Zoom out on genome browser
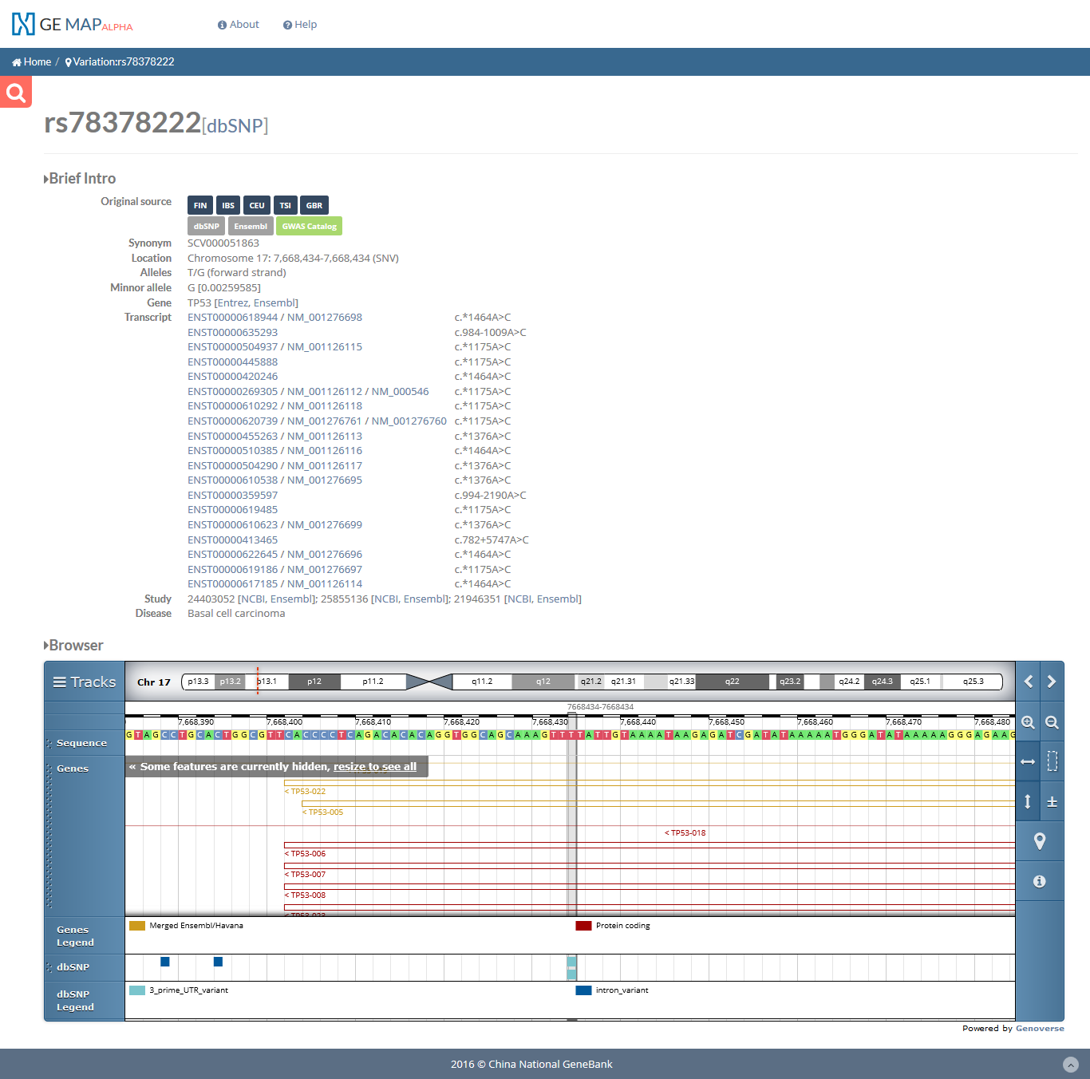This screenshot has height=1079, width=1090. 1052,722
